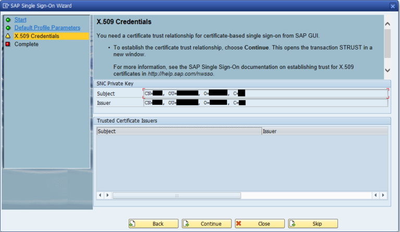
Task: Click the http://help.sap.com/nwsso text
Action: pyautogui.click(x=180, y=74)
